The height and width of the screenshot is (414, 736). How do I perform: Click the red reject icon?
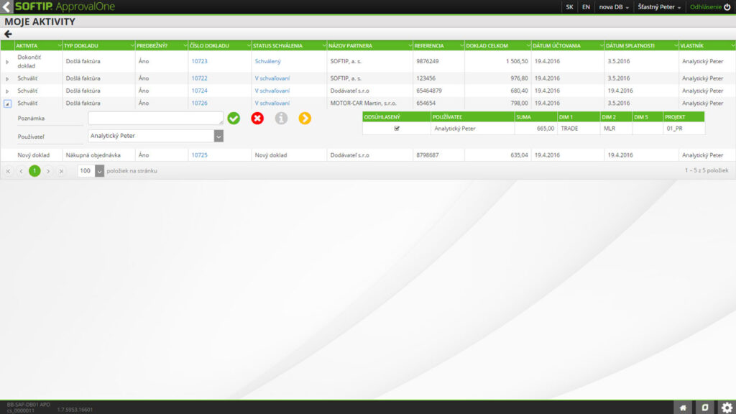[257, 118]
